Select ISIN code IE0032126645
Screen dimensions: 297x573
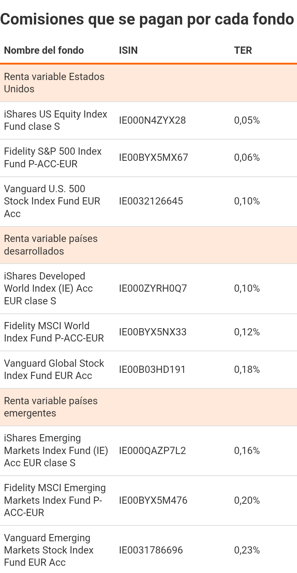click(x=151, y=201)
